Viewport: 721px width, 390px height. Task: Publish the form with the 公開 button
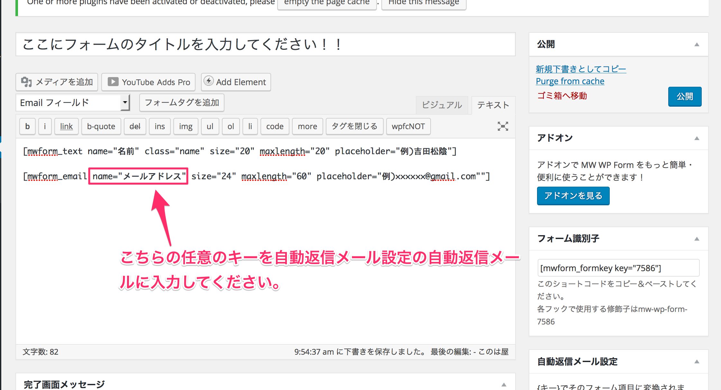685,96
